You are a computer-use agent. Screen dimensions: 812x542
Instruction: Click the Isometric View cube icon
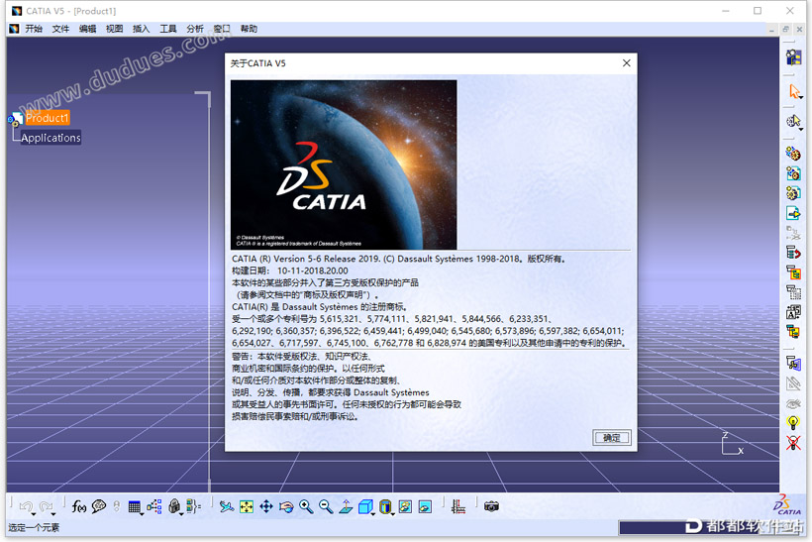pyautogui.click(x=365, y=506)
